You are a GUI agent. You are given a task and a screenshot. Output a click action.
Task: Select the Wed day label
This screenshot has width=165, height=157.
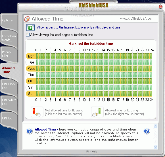click(x=31, y=68)
